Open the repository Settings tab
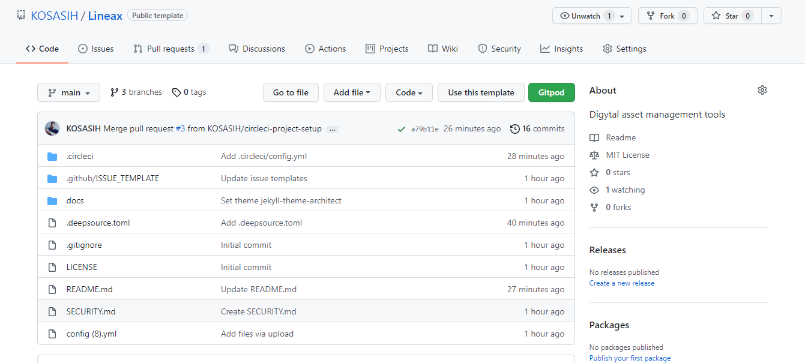The width and height of the screenshot is (805, 363). pos(624,49)
